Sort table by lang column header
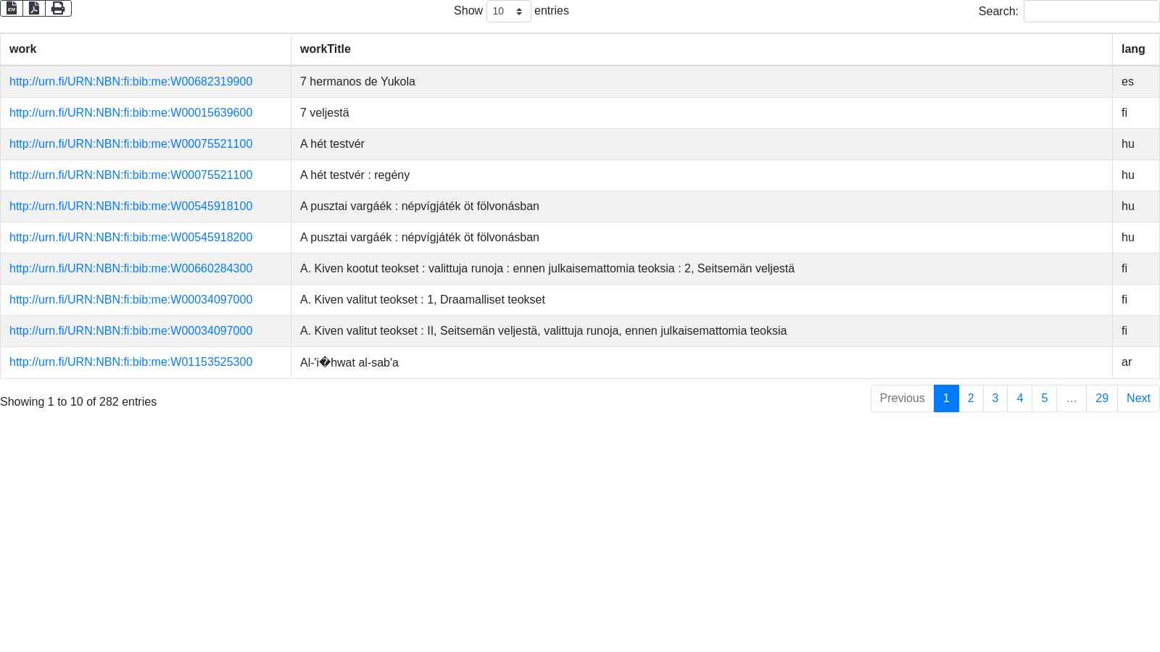The image size is (1160, 652). click(1133, 49)
